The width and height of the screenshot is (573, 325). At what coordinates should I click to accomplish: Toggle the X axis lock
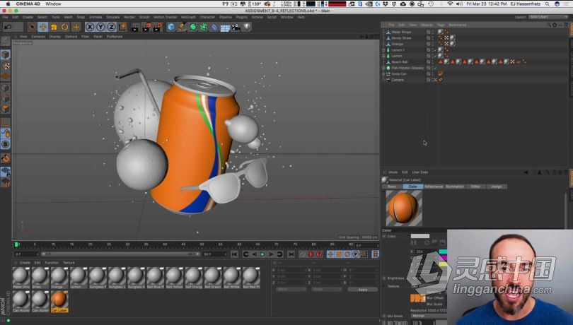pyautogui.click(x=90, y=27)
